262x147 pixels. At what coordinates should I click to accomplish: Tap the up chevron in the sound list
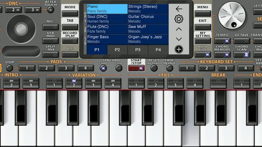(179, 29)
